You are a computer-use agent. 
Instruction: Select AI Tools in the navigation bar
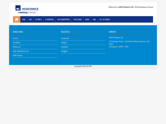click(38, 19)
